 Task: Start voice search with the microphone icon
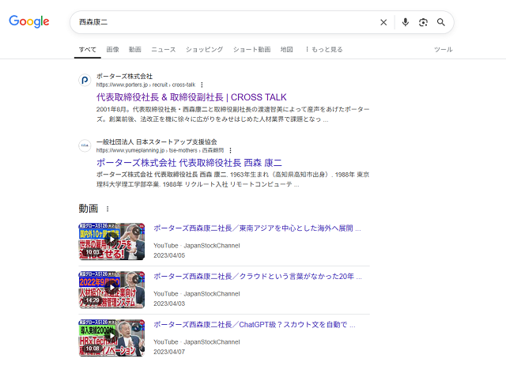tap(406, 22)
